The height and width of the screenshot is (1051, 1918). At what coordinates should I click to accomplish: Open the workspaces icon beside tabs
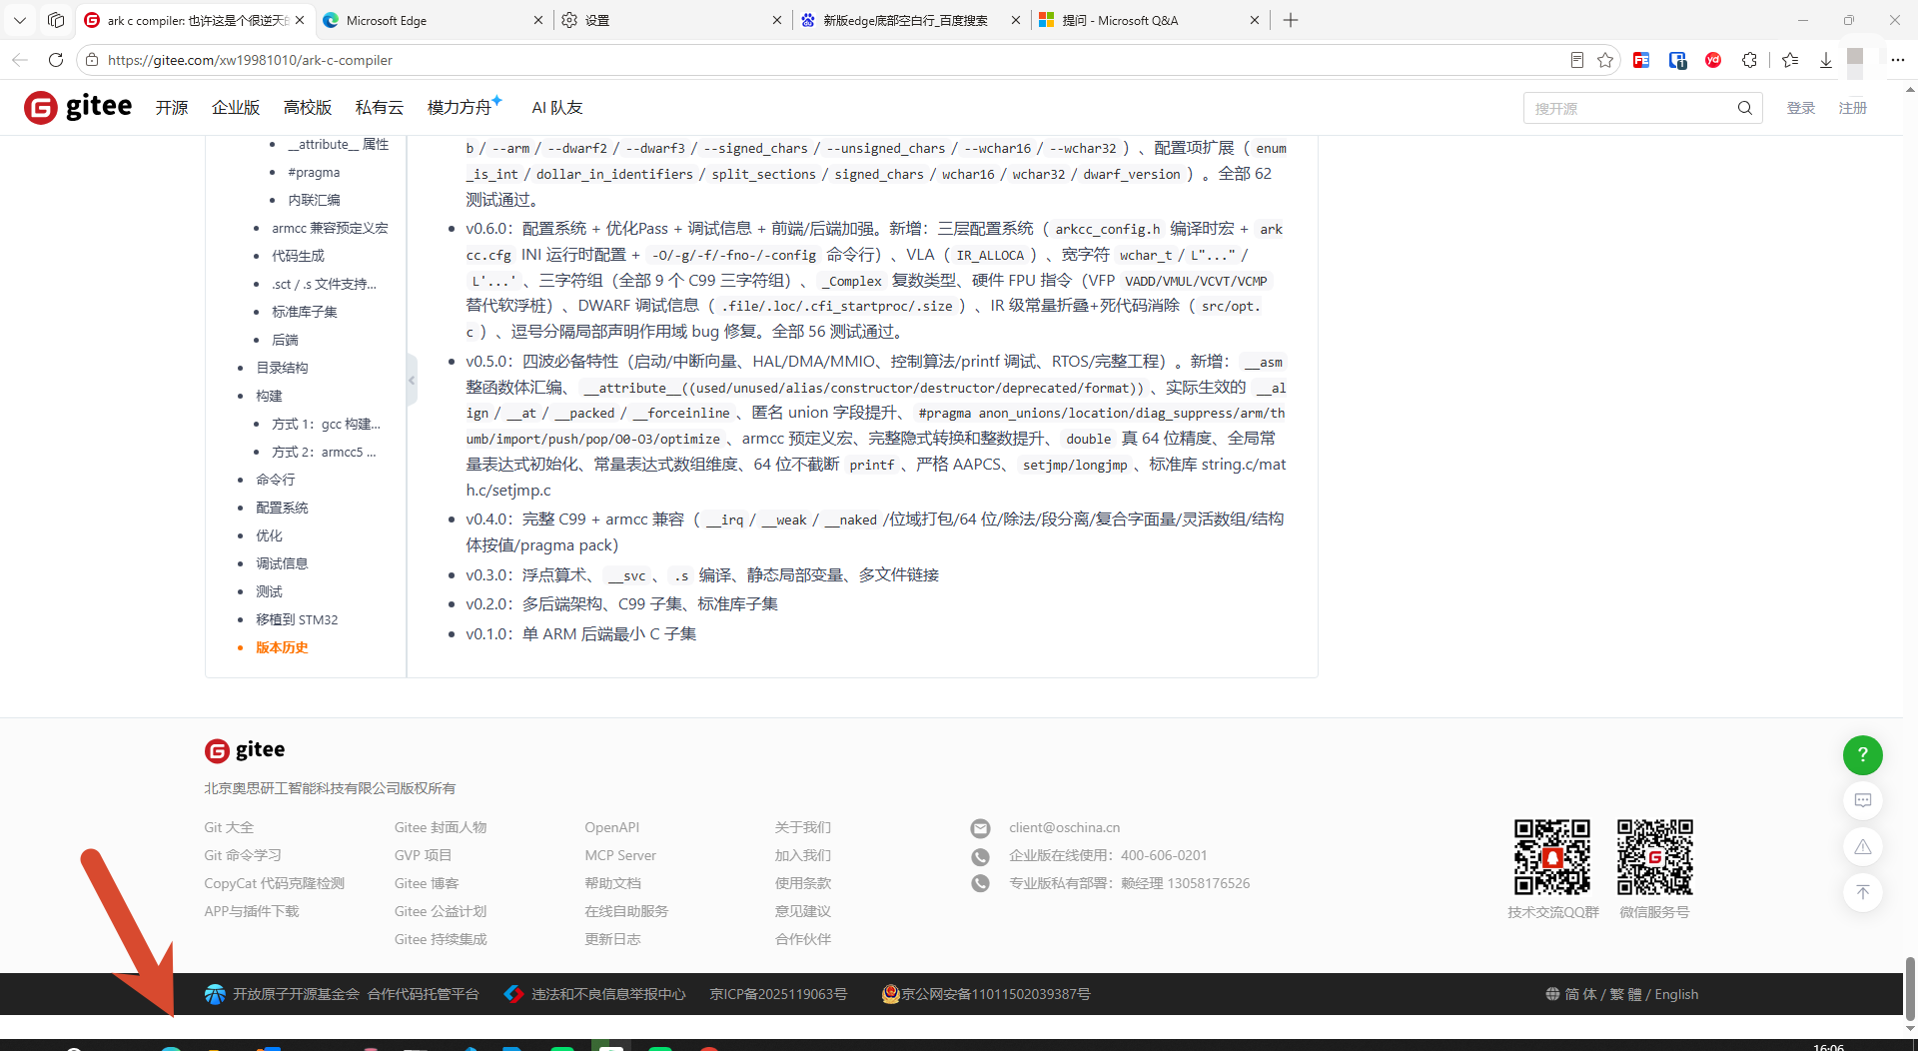pos(56,20)
